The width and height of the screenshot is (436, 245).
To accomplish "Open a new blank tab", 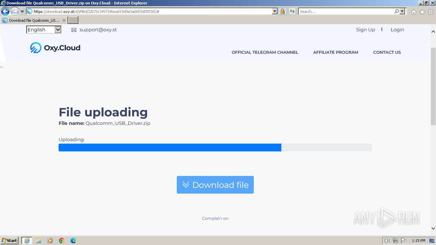I will point(73,20).
